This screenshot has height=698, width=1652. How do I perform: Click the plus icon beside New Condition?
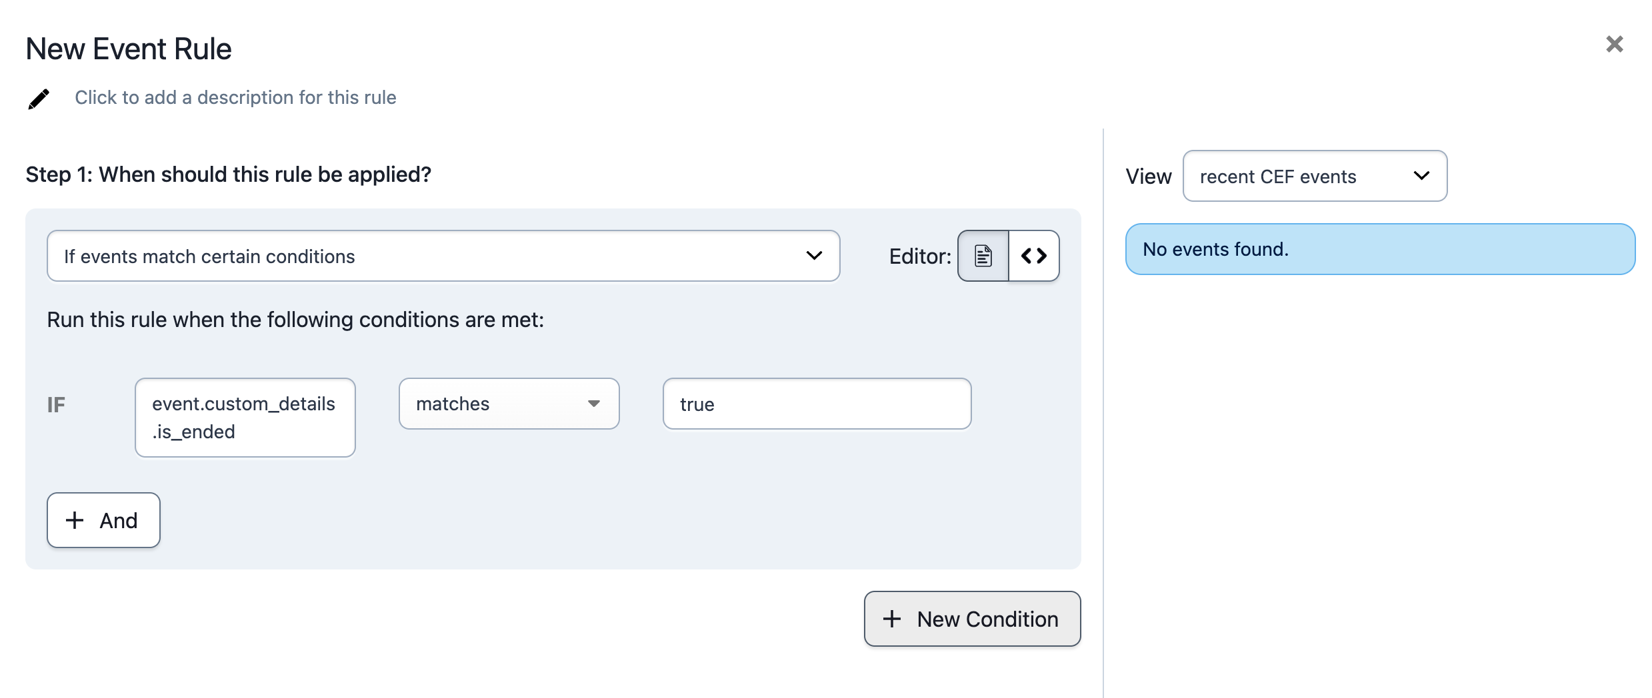click(892, 619)
